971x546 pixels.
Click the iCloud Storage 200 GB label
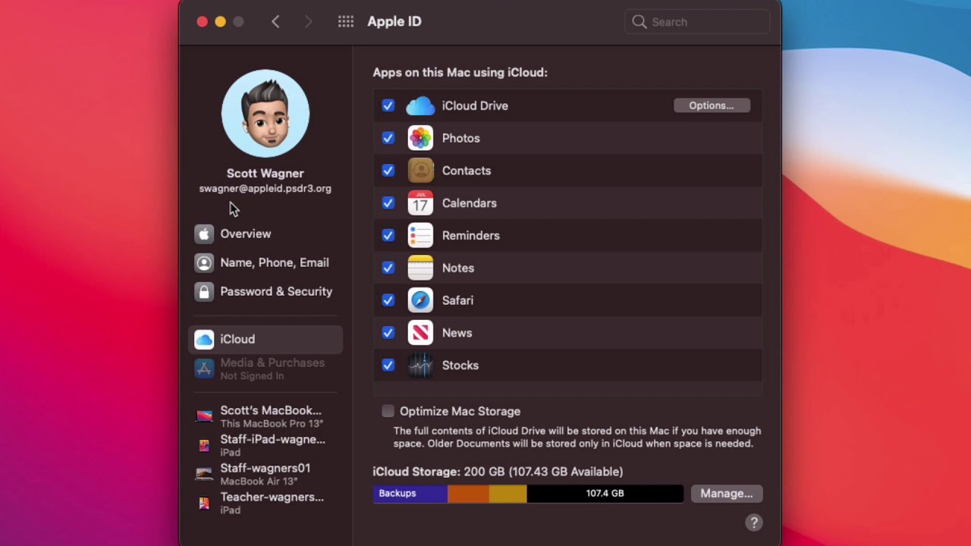[x=498, y=472]
